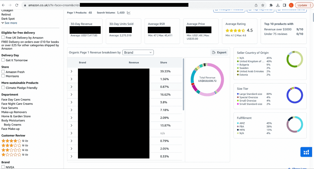Tick the Get It Tomorrow checkbox
This screenshot has width=314, height=169.
point(3,60)
